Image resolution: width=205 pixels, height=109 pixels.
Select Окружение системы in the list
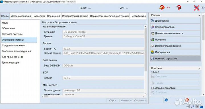tap(19, 40)
